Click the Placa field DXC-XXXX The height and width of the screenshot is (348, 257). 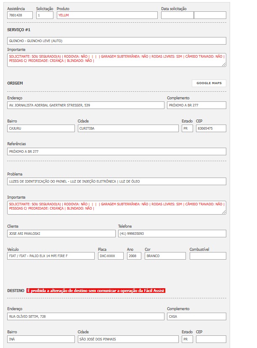pos(111,256)
